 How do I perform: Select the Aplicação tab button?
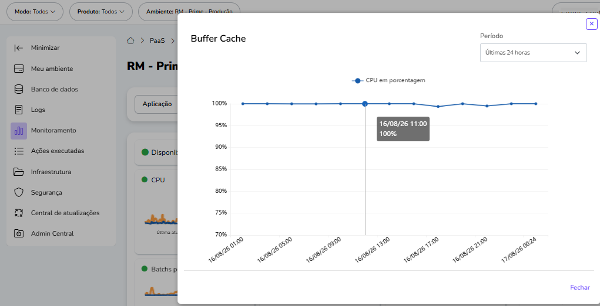coord(157,104)
